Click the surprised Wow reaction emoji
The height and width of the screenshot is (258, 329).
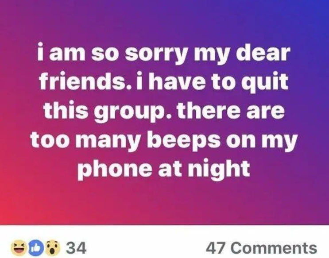pos(52,248)
